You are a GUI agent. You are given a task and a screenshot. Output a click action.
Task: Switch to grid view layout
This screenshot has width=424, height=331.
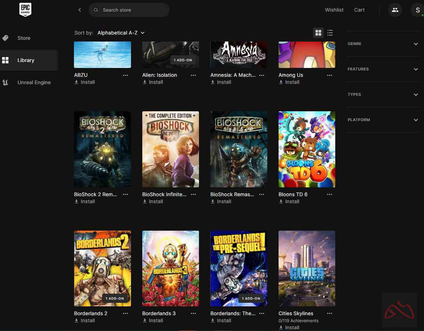pyautogui.click(x=318, y=32)
